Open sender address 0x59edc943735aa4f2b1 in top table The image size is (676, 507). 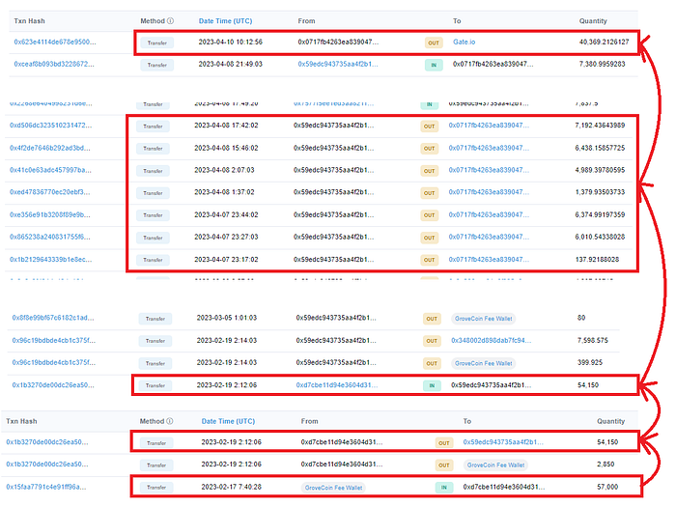tap(338, 64)
